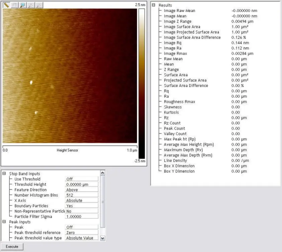Click the AFM height sensor image
Image resolution: width=282 pixels, height=252 pixels.
click(70, 76)
